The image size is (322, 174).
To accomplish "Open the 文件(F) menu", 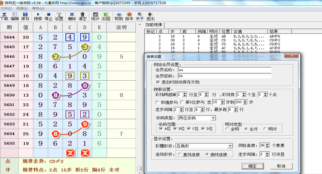I will 6,8.
